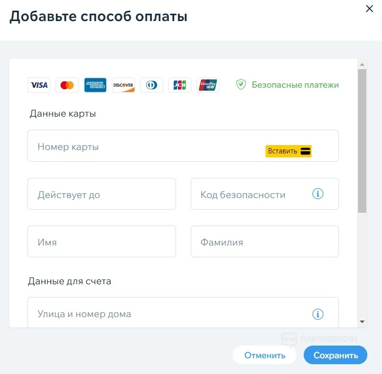The height and width of the screenshot is (374, 382).
Task: Close the payment method dialog
Action: pos(369,8)
